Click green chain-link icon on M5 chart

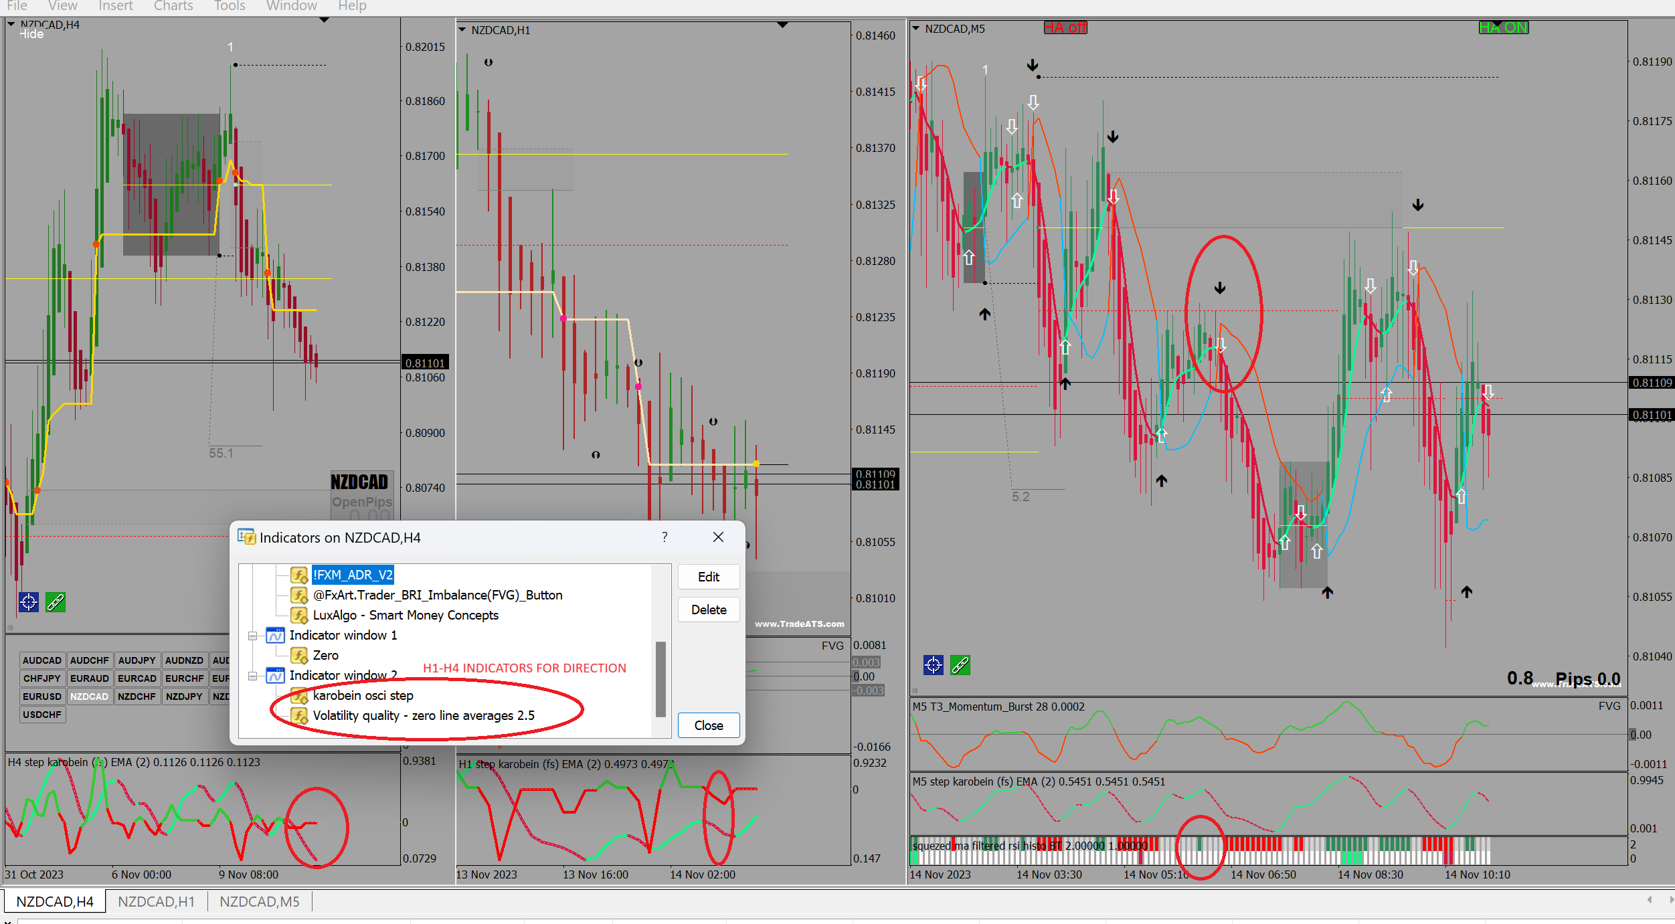(x=960, y=665)
